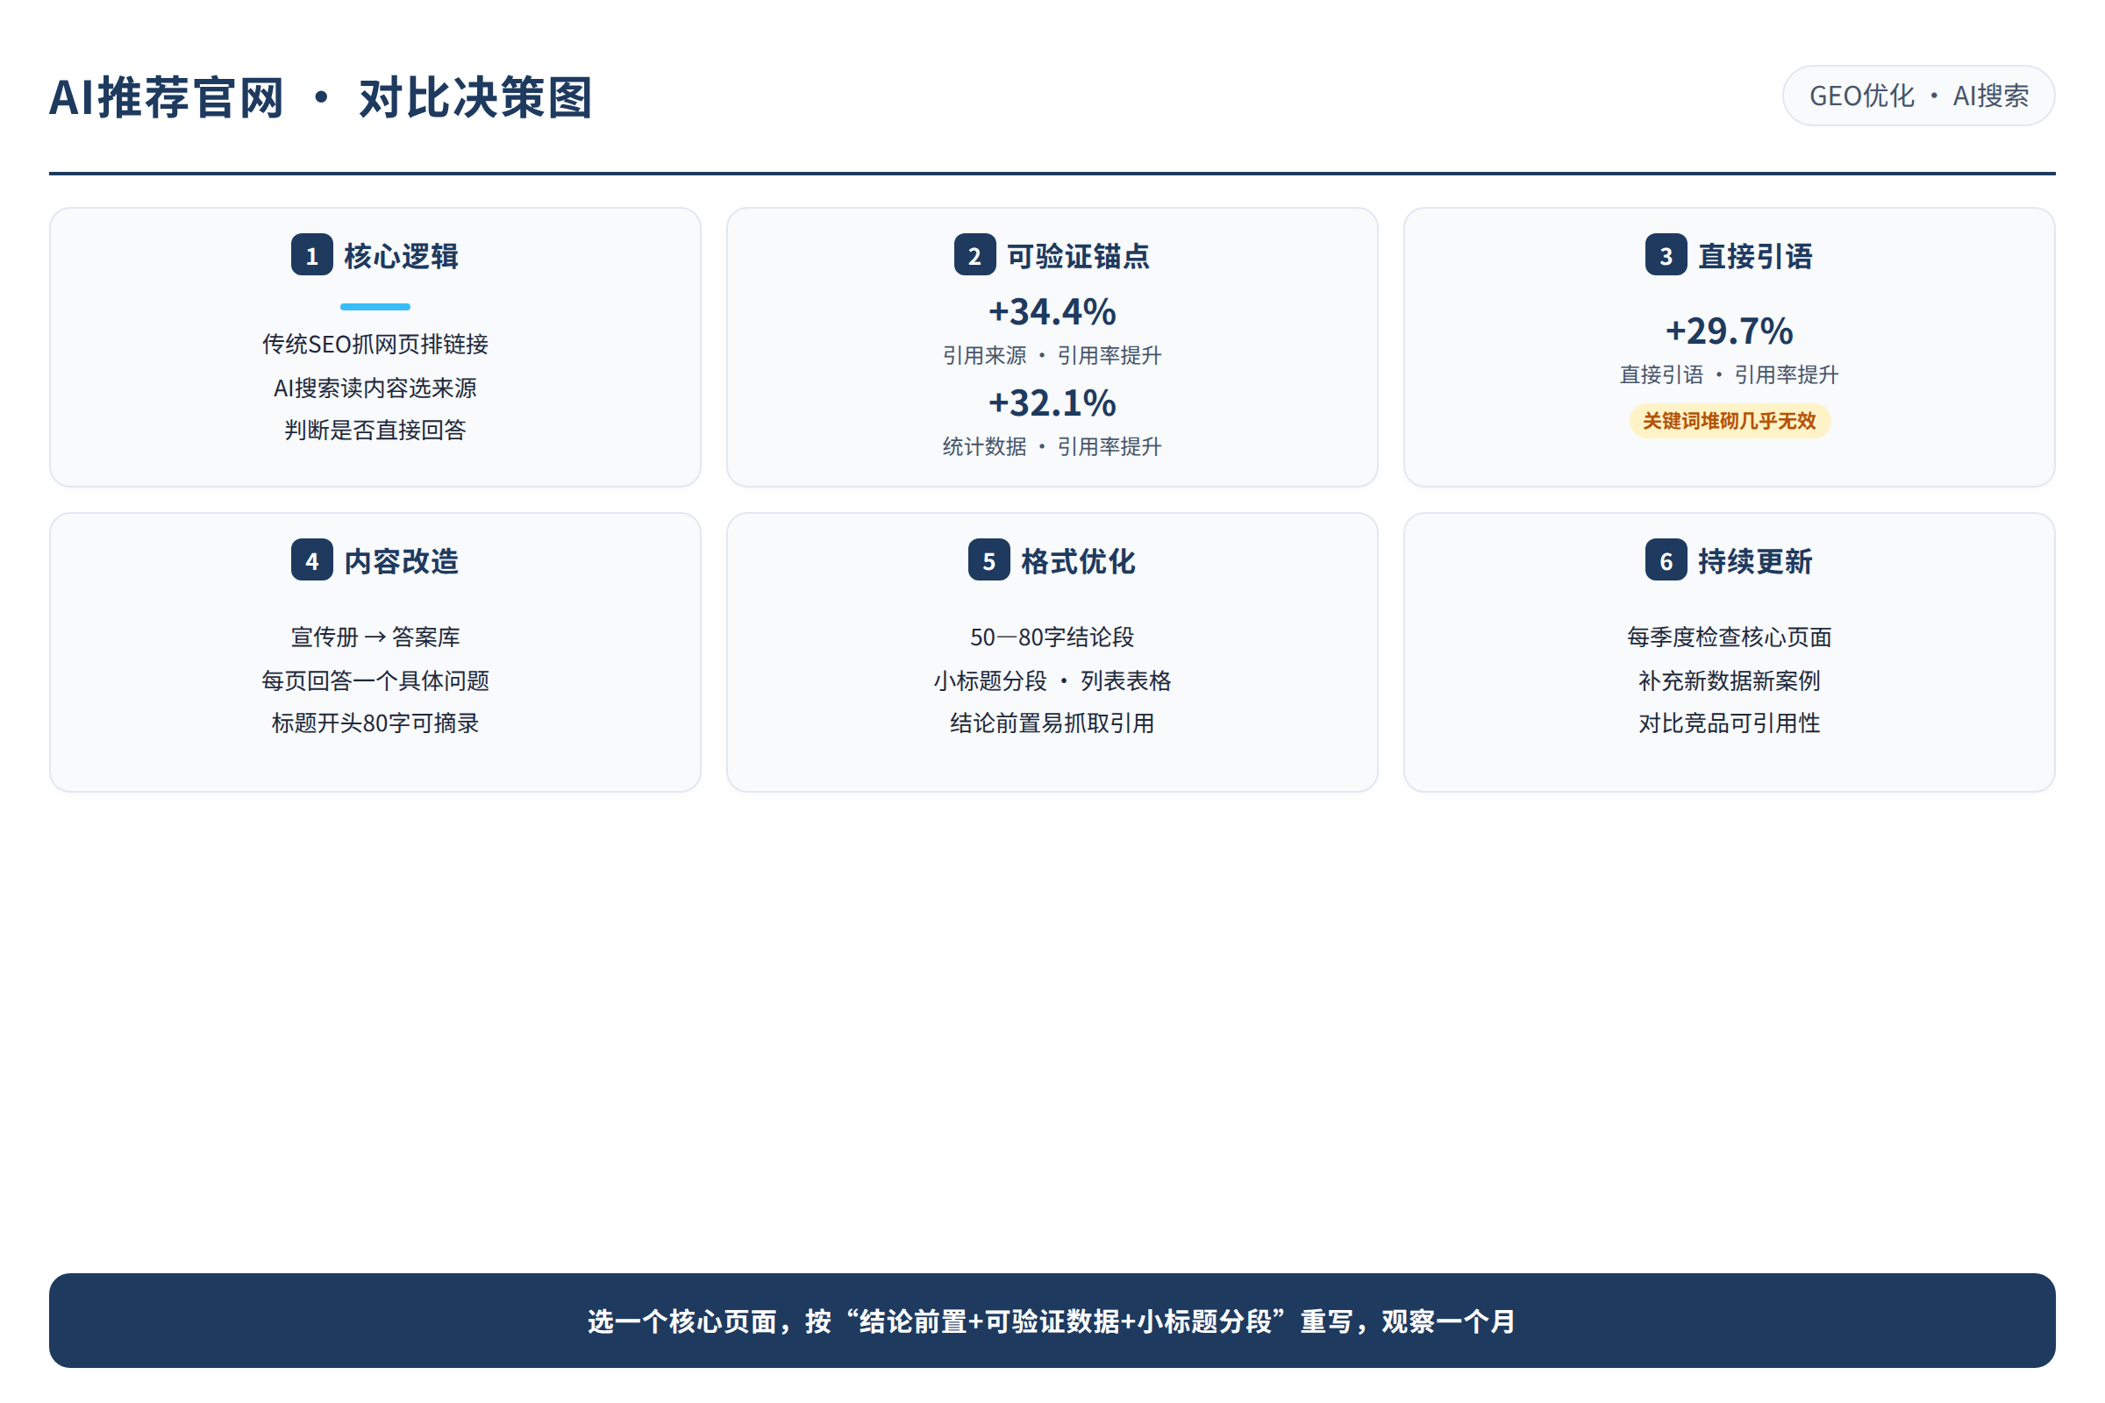Screen dimensions: 2105x1403
Task: Click the line 宣传册 → 答案库
Action: (x=375, y=637)
